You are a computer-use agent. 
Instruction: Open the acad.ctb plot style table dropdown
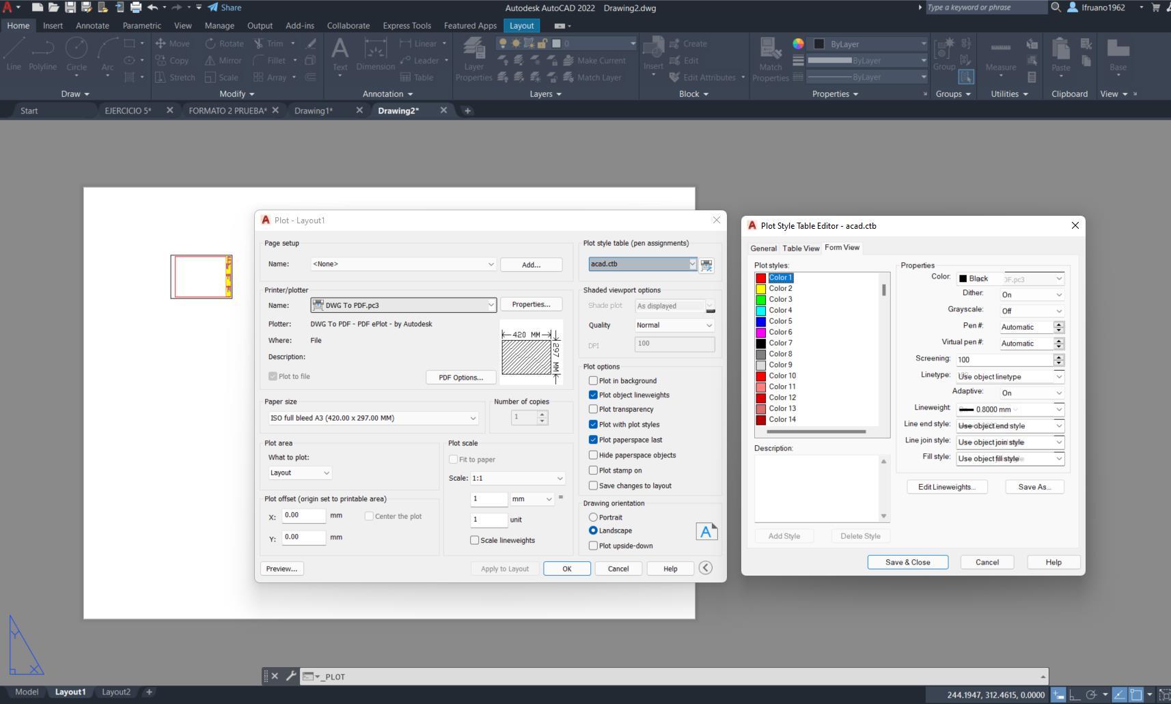coord(643,264)
